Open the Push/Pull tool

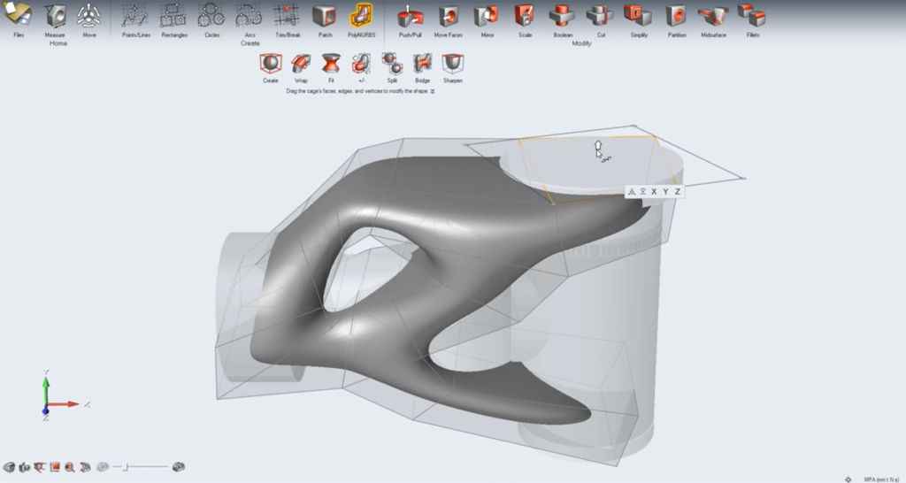[410, 16]
